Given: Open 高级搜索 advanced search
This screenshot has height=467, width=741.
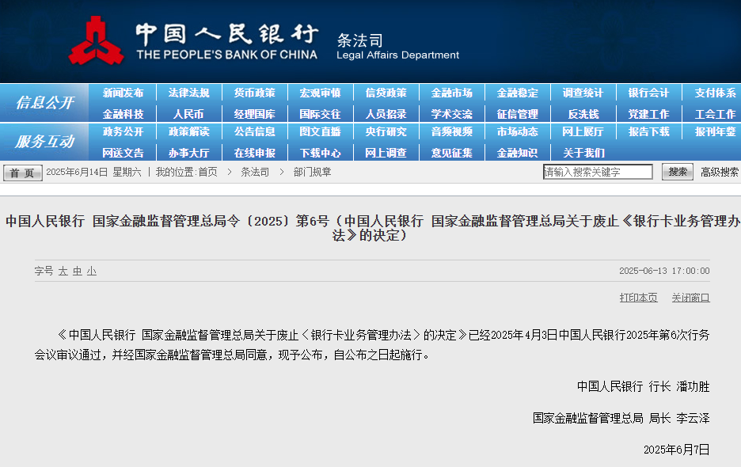Looking at the screenshot, I should (x=720, y=172).
